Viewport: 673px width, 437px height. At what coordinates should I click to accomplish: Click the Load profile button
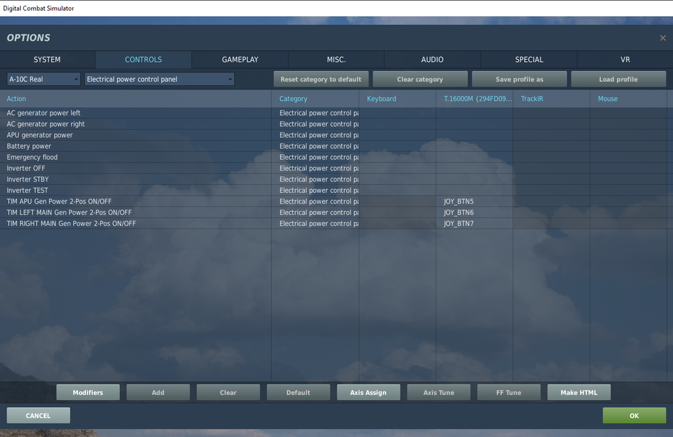(x=618, y=79)
